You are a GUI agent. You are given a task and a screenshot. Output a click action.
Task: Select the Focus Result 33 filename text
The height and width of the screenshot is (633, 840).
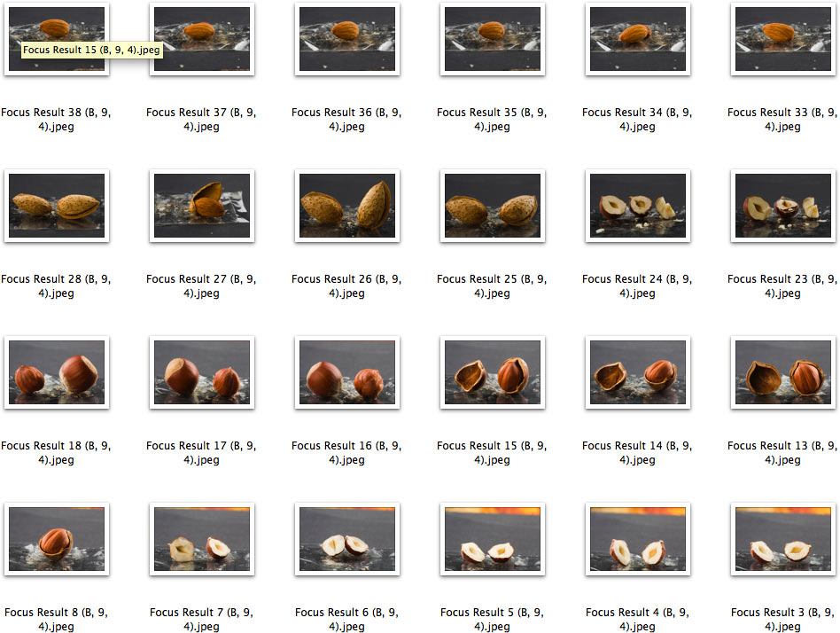(782, 120)
